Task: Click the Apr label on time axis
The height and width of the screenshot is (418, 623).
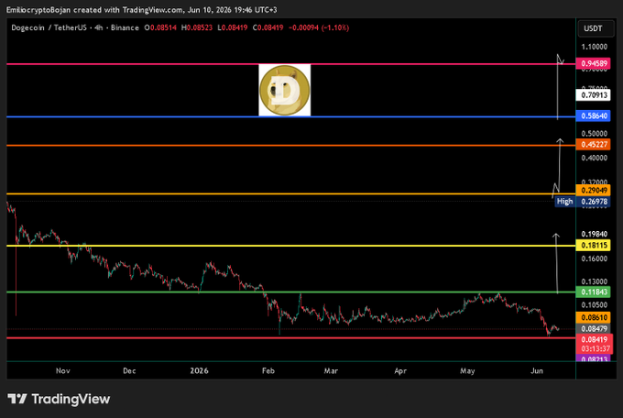Action: pyautogui.click(x=400, y=370)
